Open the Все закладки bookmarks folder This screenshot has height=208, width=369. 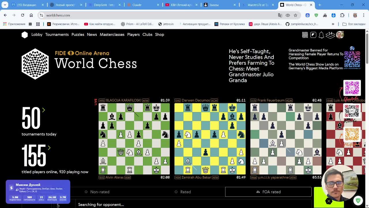[354, 24]
